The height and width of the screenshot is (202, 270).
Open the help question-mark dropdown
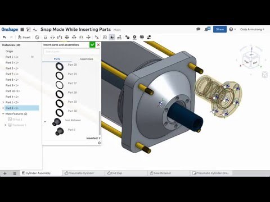pyautogui.click(x=232, y=29)
